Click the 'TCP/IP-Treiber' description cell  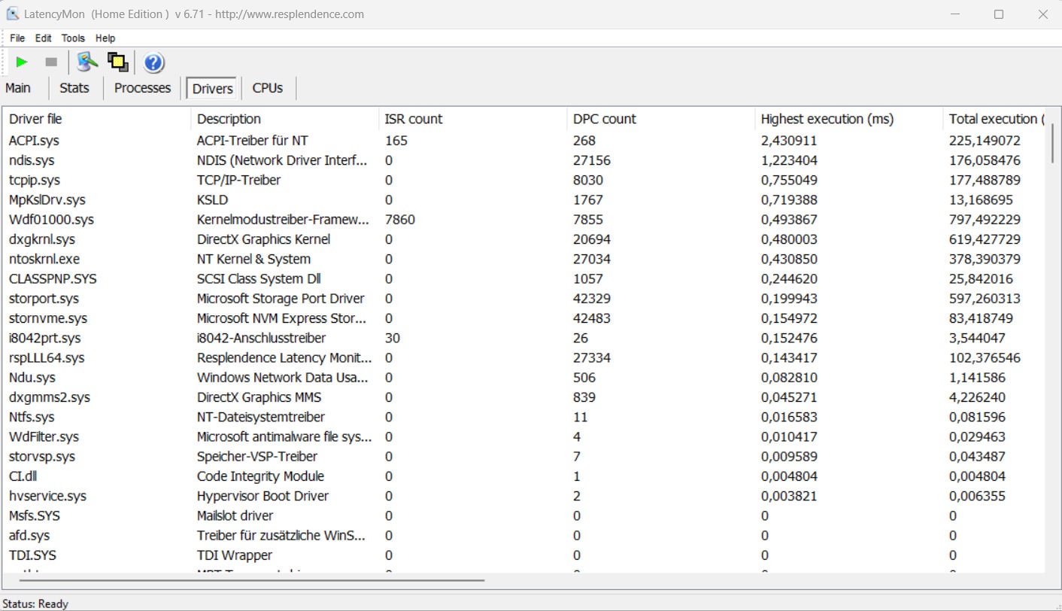pos(239,180)
